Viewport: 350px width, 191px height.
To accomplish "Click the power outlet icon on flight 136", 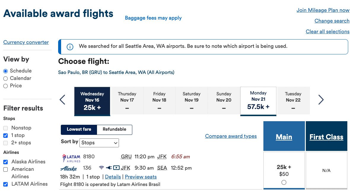I will click(109, 168).
